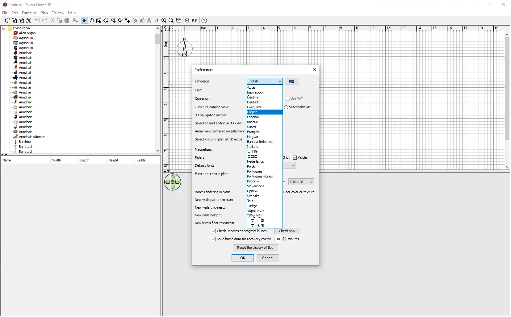511x317 pixels.
Task: Toggle the italic text style icon
Action: 156,20
